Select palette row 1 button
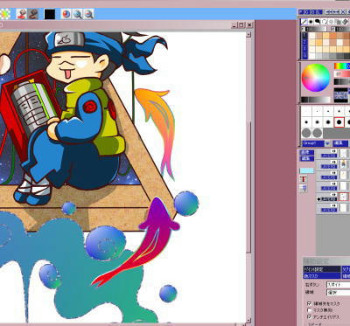The height and width of the screenshot is (326, 350). pyautogui.click(x=304, y=35)
